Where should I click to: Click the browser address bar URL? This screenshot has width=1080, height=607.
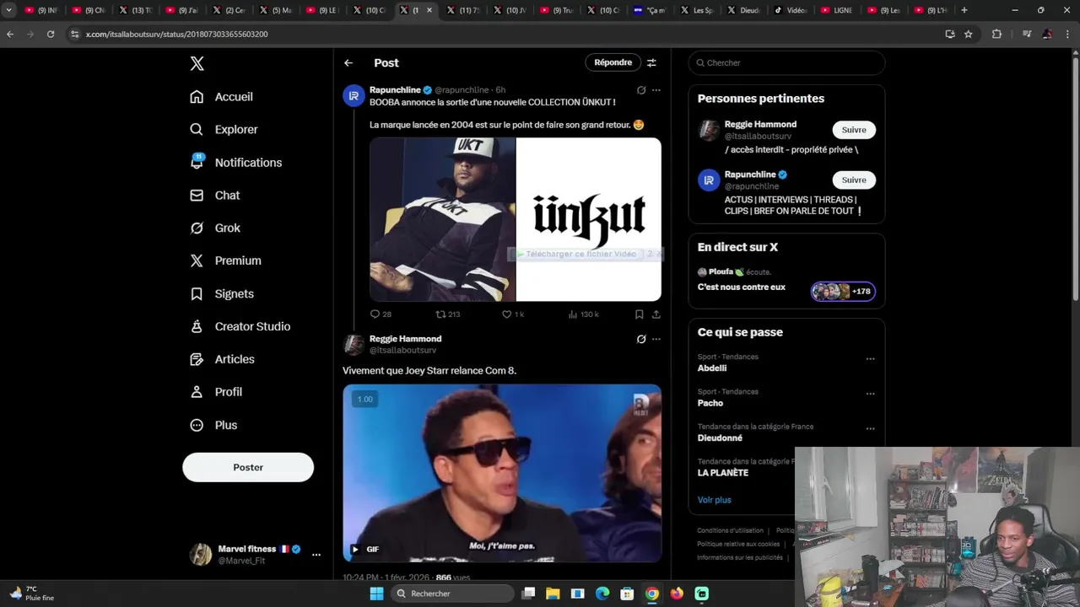[176, 34]
